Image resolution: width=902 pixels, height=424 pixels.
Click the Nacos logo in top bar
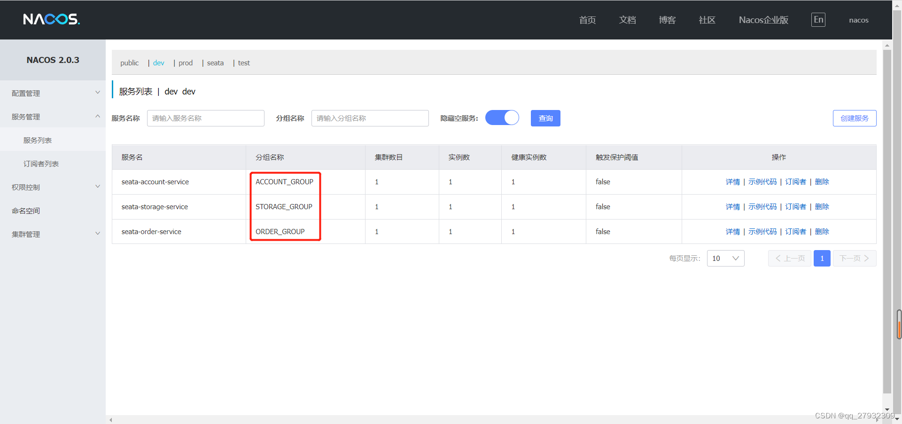click(51, 19)
